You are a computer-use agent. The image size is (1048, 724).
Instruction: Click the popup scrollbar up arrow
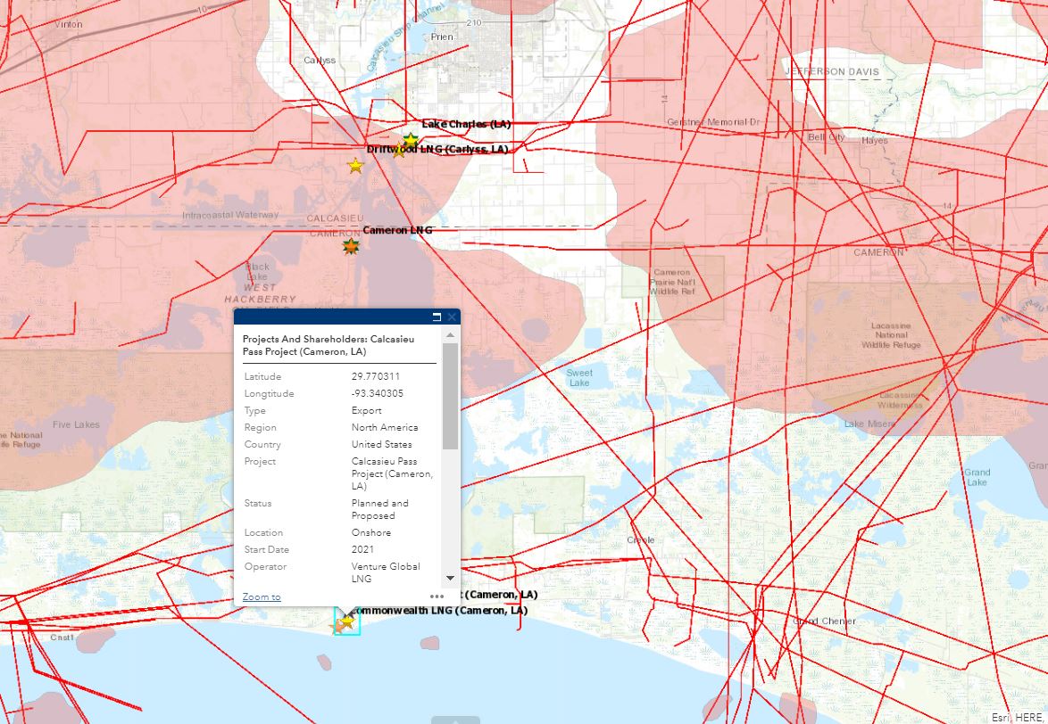450,335
